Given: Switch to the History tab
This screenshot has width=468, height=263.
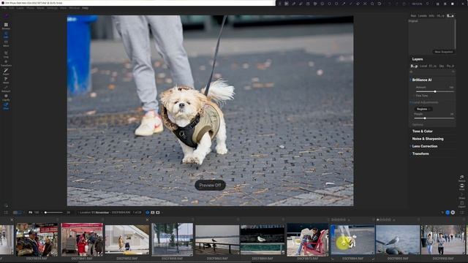Looking at the screenshot, I should point(440,16).
